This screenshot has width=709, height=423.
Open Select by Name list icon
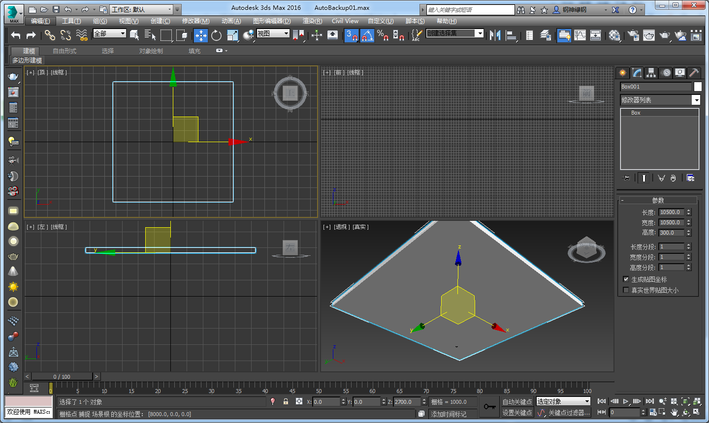pyautogui.click(x=150, y=35)
